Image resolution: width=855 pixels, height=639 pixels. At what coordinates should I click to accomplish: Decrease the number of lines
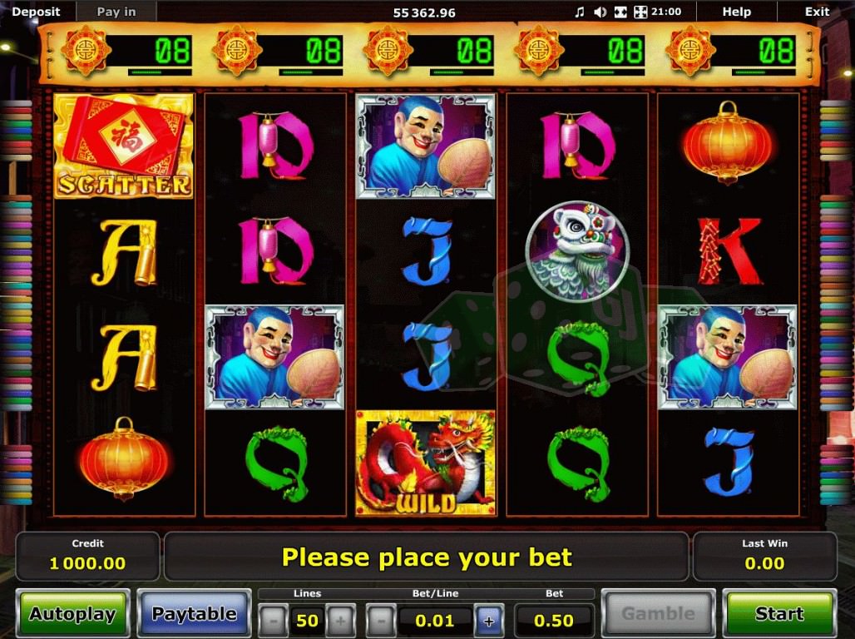point(273,621)
